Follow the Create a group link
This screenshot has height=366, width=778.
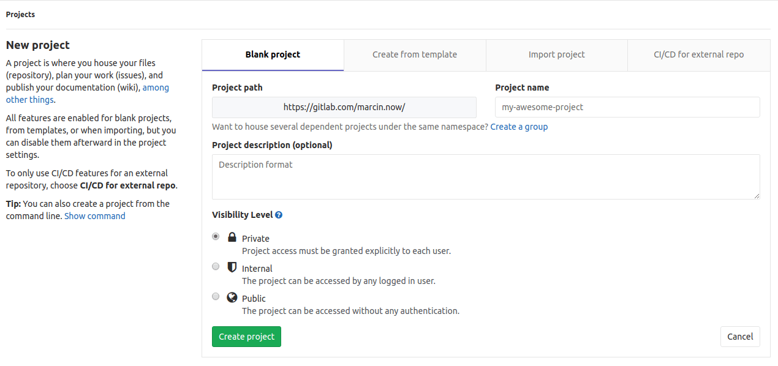519,127
